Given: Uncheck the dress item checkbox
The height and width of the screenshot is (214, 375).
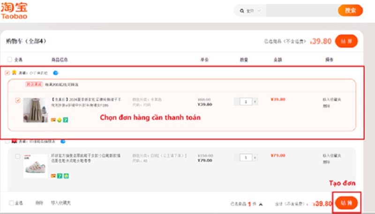Looking at the screenshot, I should 18,100.
